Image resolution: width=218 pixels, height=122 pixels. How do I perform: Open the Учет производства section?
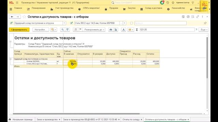(64, 8)
